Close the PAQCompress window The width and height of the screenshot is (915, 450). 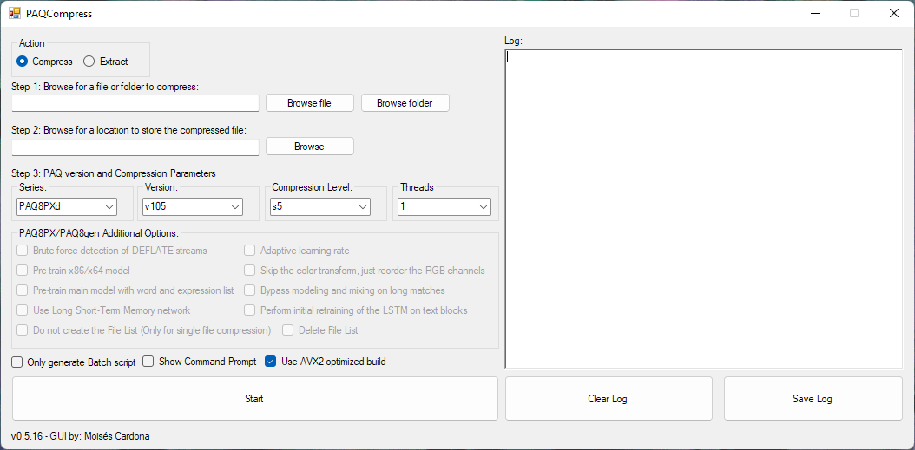point(893,13)
